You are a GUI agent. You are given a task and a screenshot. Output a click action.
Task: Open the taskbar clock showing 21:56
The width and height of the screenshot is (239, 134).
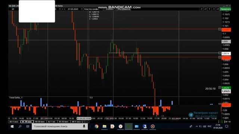(218, 127)
